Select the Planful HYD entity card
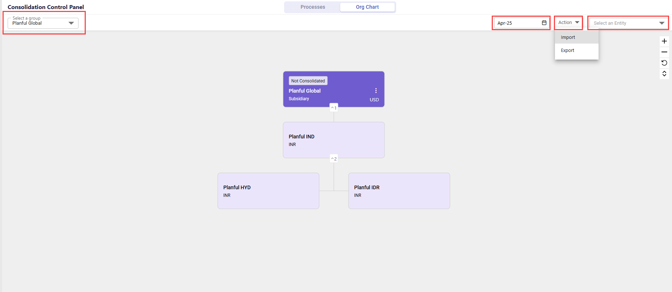 pos(268,191)
